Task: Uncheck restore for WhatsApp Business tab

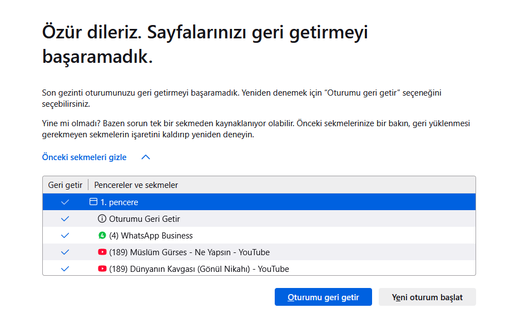Action: 65,235
